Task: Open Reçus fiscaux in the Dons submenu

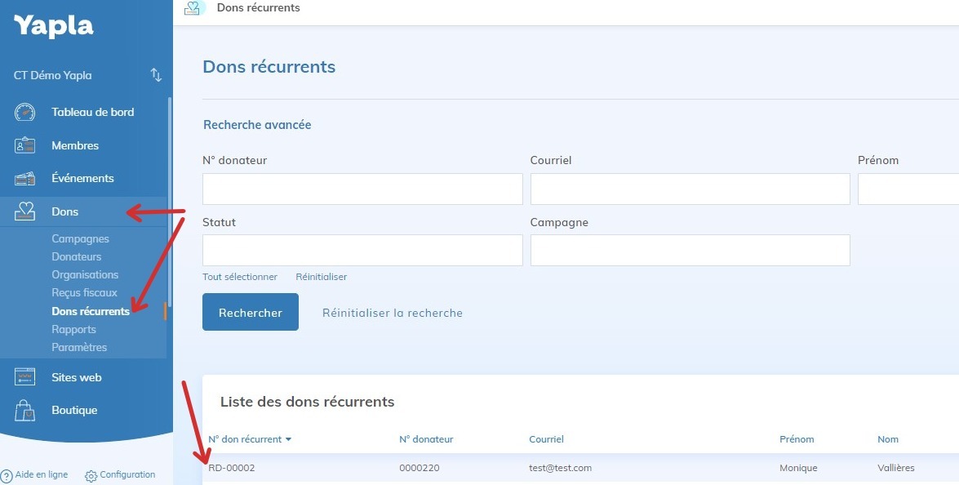Action: point(84,293)
